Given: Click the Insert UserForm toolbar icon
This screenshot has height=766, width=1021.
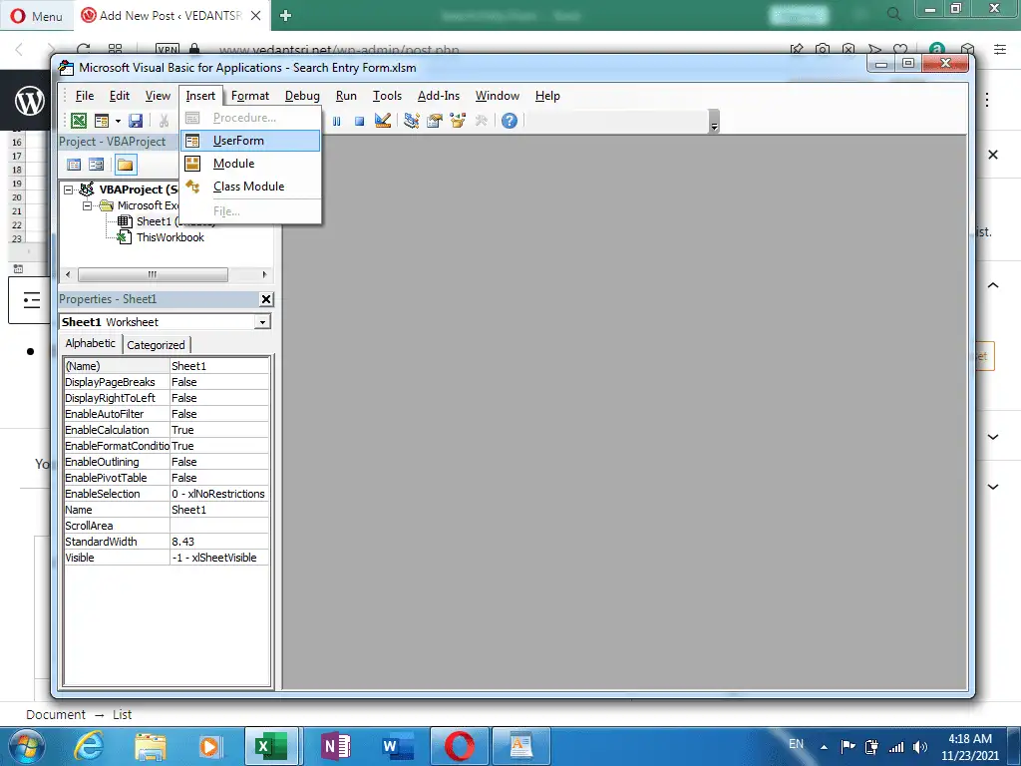Looking at the screenshot, I should [102, 121].
